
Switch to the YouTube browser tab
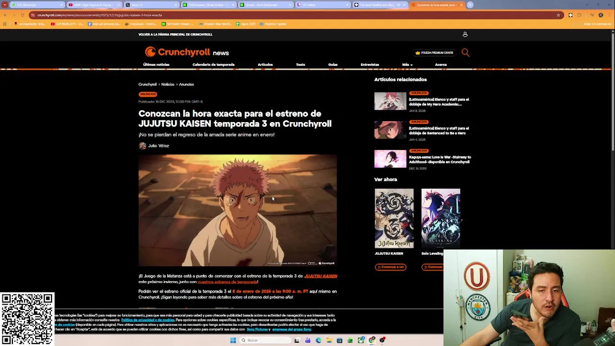click(94, 5)
